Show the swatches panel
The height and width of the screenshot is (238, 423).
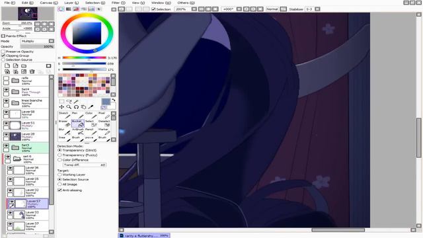coord(91,9)
